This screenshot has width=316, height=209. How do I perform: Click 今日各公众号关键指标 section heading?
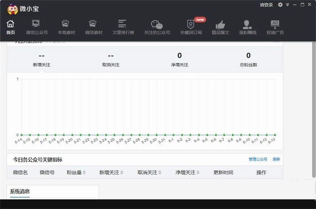point(38,160)
